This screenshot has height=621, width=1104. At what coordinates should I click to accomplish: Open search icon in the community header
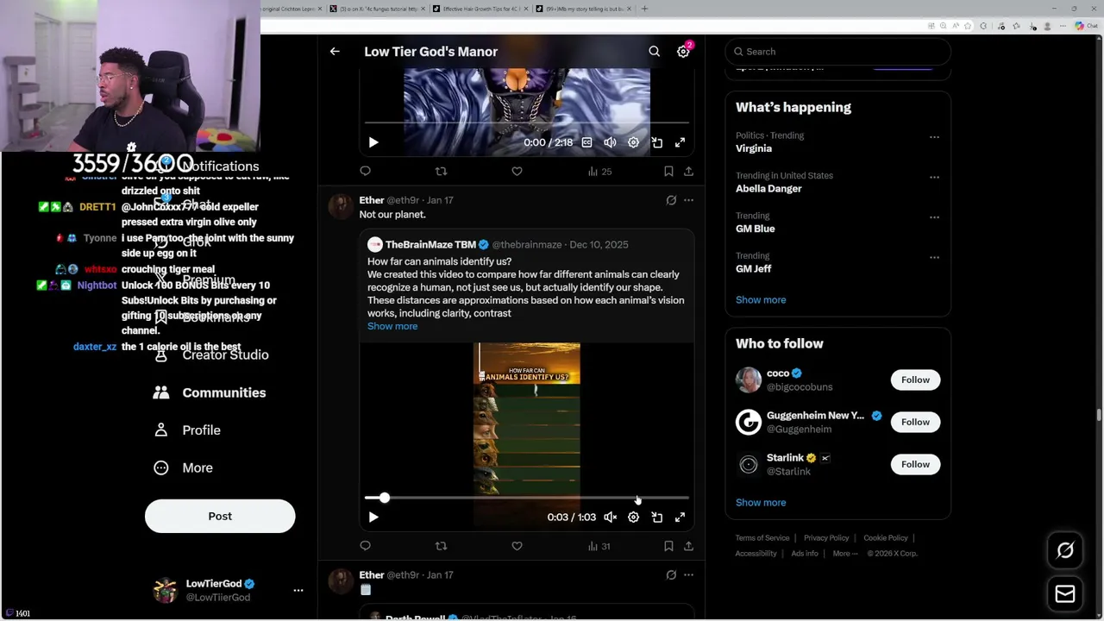[x=655, y=52]
